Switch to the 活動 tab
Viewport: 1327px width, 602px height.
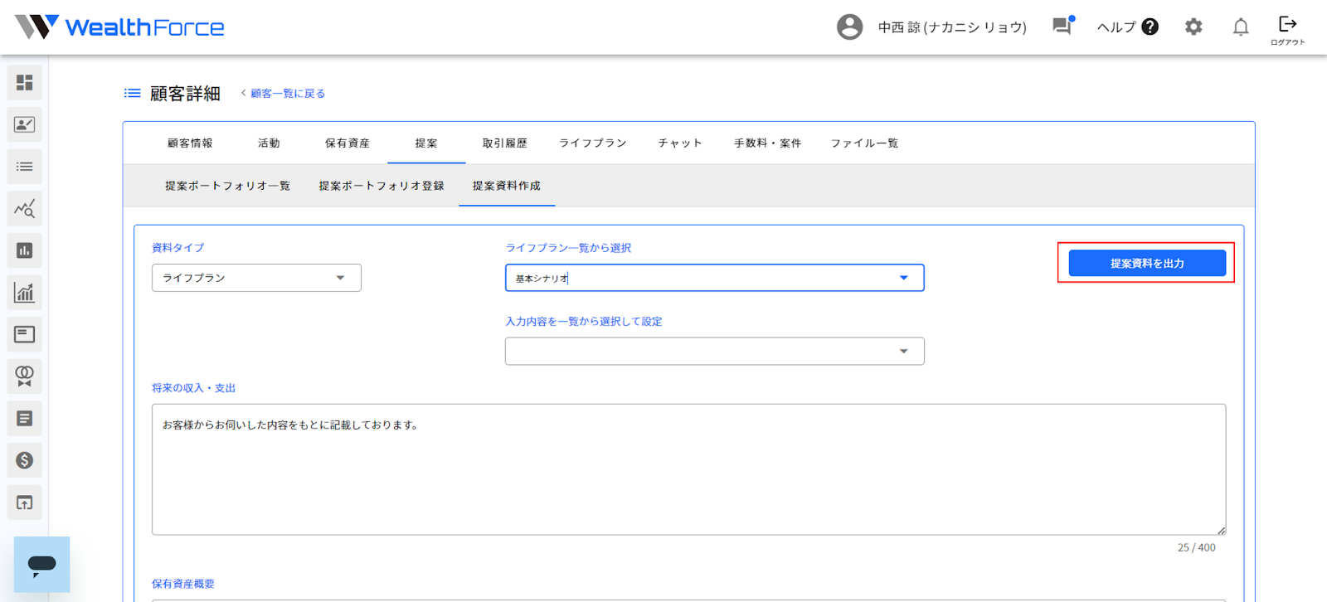point(269,143)
